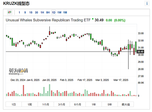Select the 1 minute interval
The height and width of the screenshot is (112, 152).
coord(19,12)
